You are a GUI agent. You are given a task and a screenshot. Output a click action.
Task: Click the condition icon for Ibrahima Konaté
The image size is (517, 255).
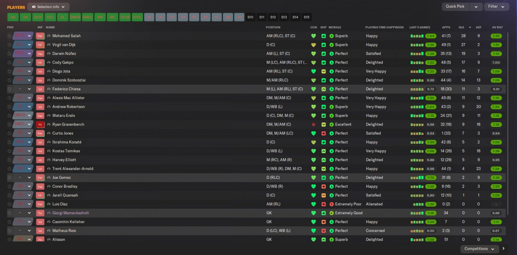[x=313, y=142]
